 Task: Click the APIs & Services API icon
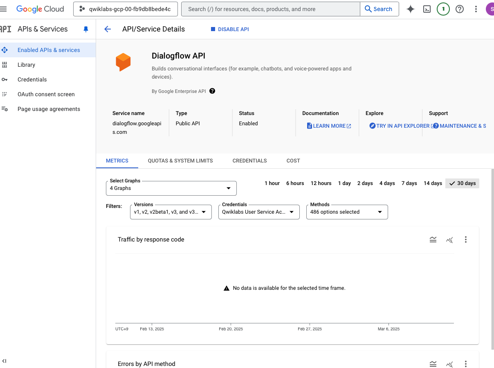[5, 29]
